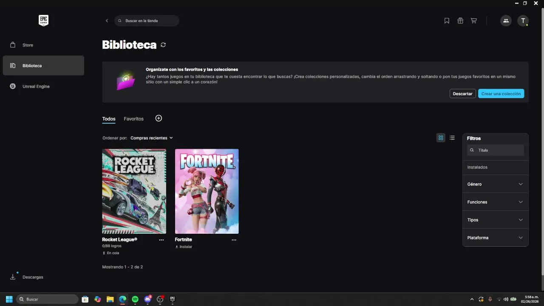Open the volume speaker tray icon
Image resolution: width=544 pixels, height=306 pixels.
(x=506, y=299)
